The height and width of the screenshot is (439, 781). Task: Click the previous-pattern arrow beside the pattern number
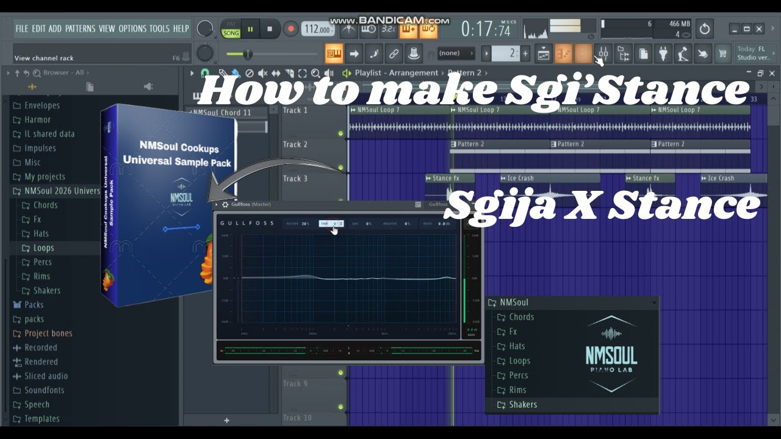click(486, 53)
